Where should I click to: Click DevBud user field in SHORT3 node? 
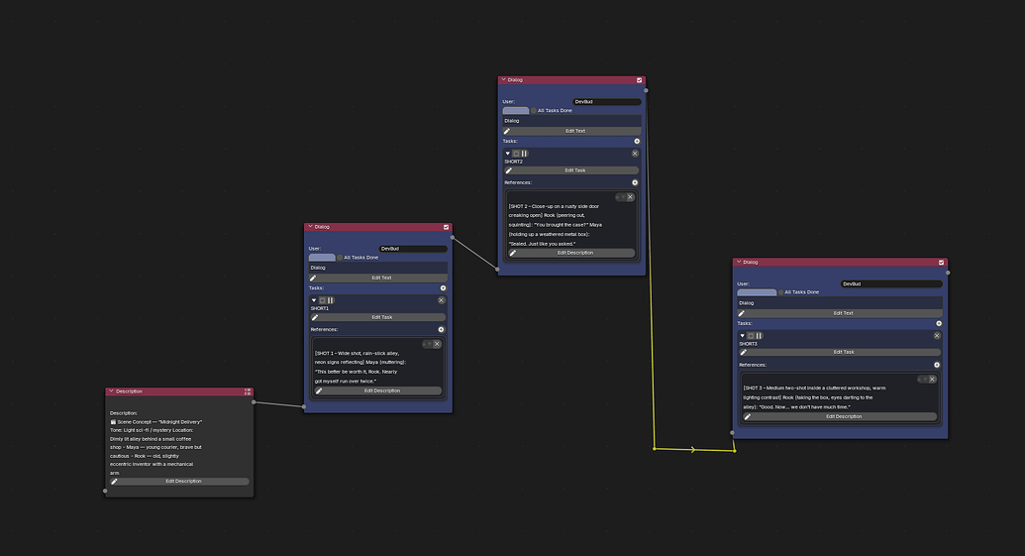coord(891,283)
